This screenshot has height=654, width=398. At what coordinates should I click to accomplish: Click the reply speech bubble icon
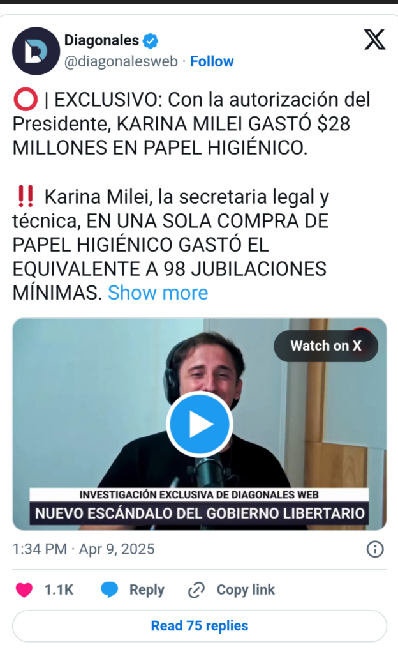[110, 589]
